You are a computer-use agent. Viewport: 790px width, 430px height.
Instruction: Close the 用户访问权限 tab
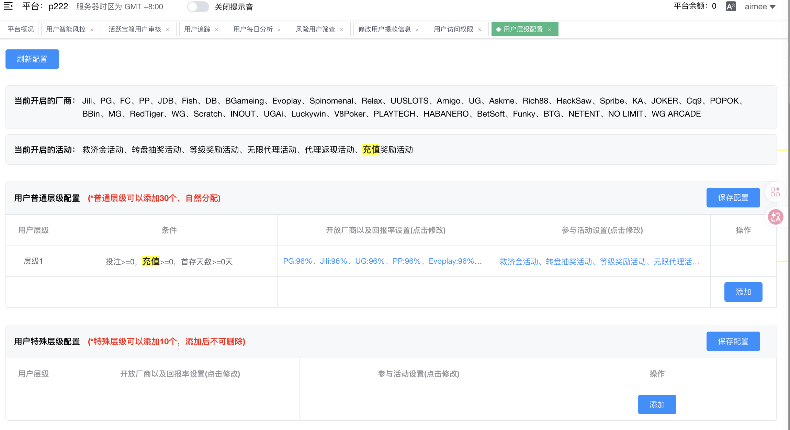point(480,30)
